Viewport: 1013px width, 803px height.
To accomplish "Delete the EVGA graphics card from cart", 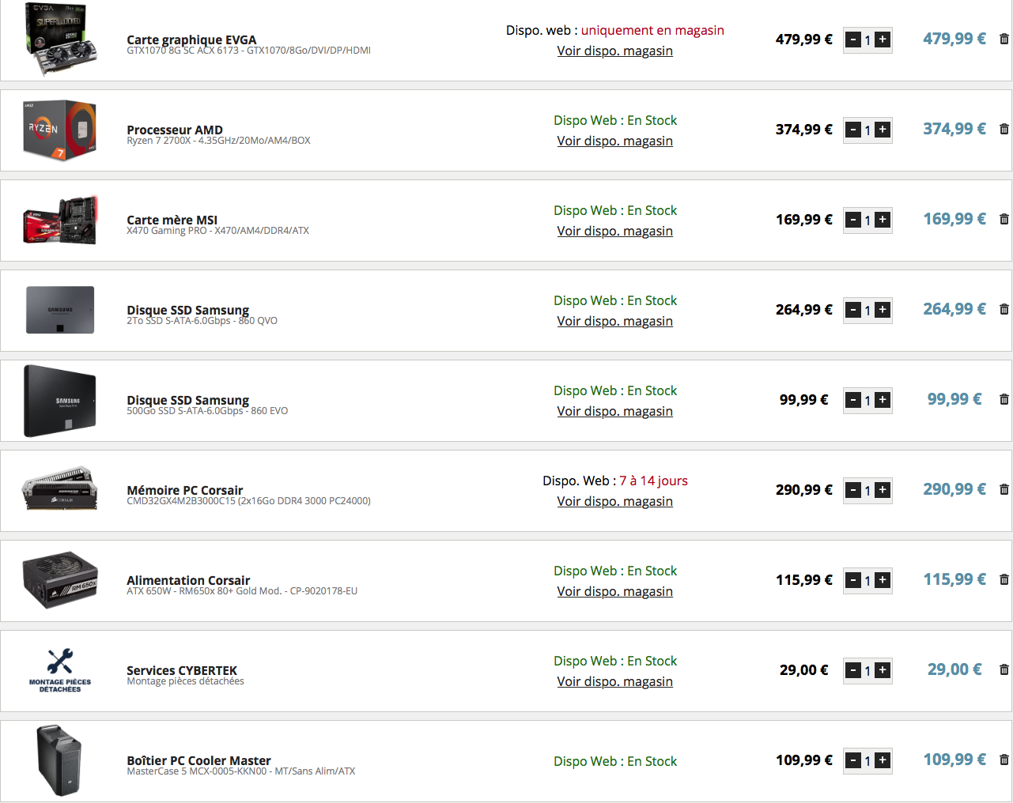I will tap(1004, 39).
